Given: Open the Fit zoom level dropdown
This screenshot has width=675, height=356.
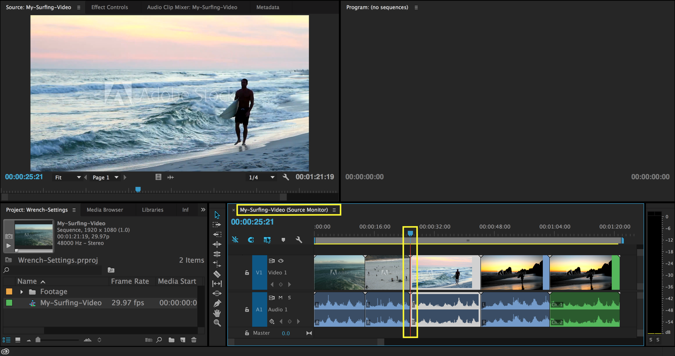Looking at the screenshot, I should (x=67, y=177).
